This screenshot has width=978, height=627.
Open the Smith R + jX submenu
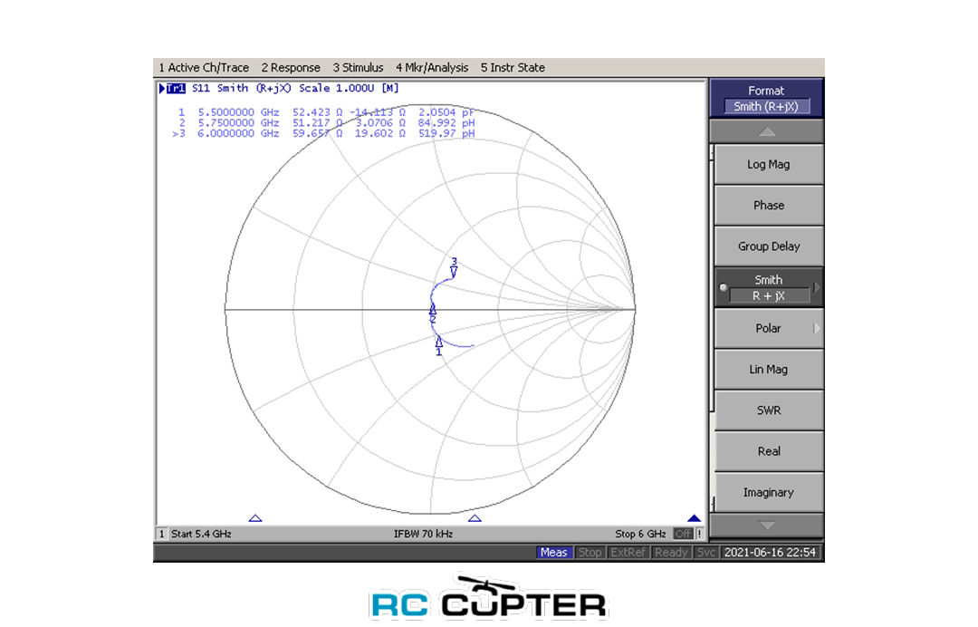point(769,287)
